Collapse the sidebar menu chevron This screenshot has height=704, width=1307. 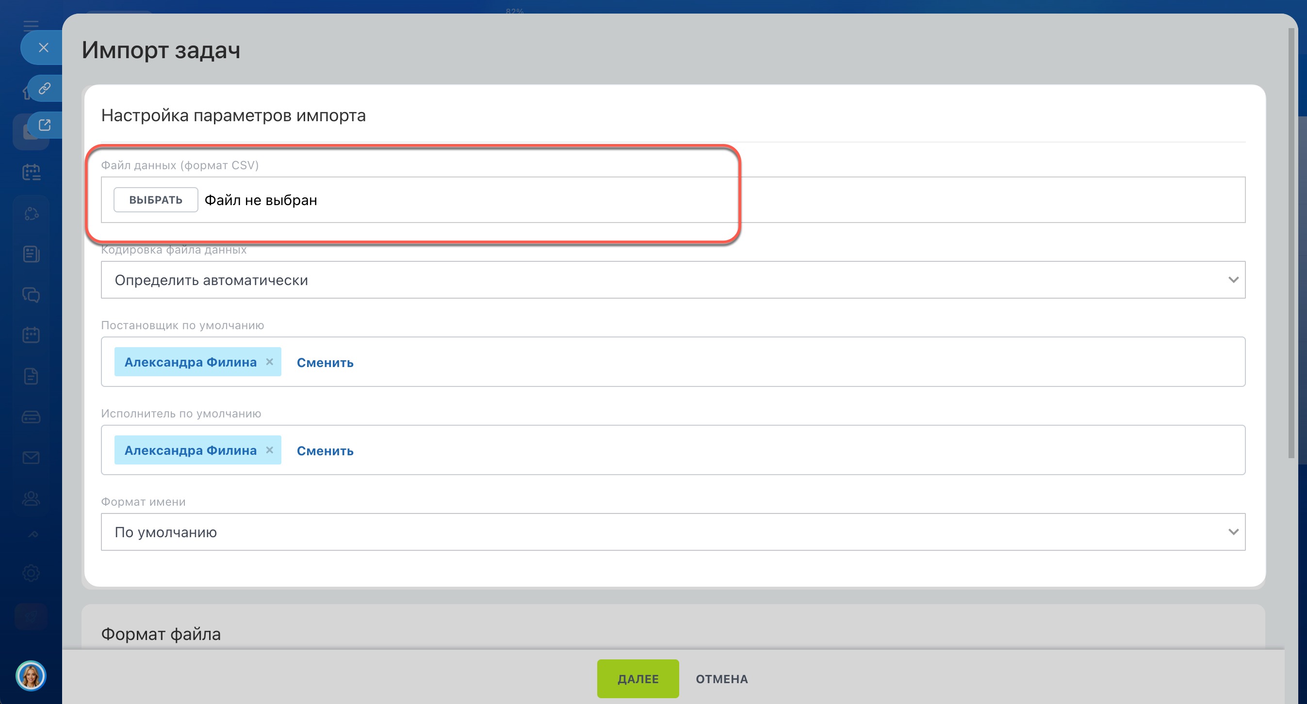[x=33, y=535]
